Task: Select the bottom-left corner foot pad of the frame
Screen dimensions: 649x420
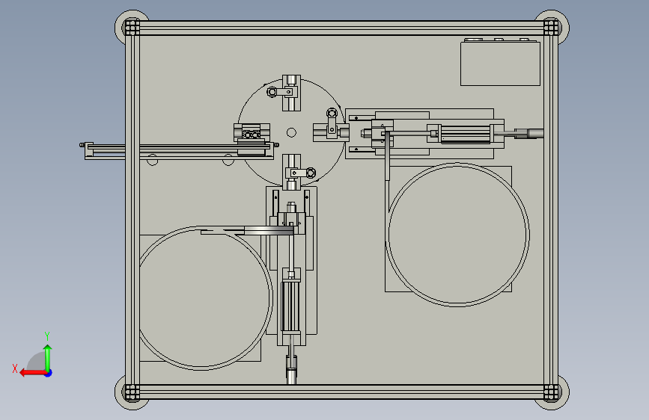Action: (132, 392)
